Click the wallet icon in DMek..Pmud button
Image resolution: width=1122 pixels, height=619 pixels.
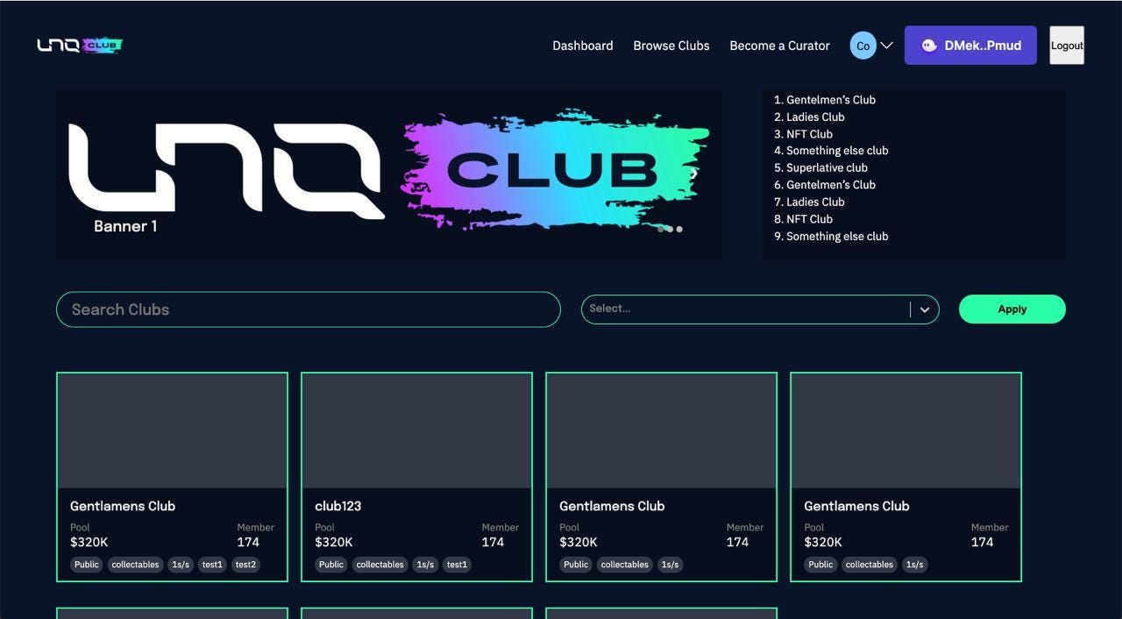tap(929, 46)
